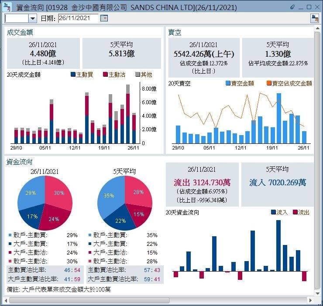Viewport: 323px width, 306px height.
Task: Click the stock code combo box field
Action: (17, 18)
